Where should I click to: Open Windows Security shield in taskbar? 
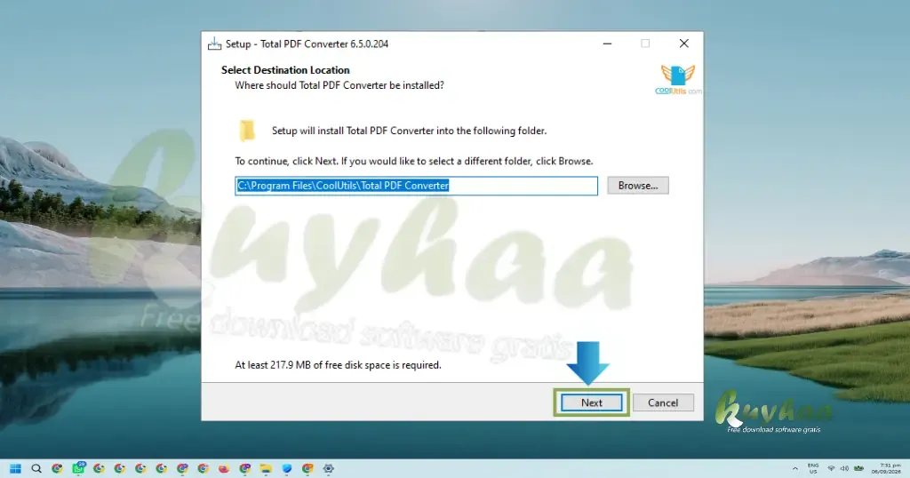pyautogui.click(x=287, y=468)
